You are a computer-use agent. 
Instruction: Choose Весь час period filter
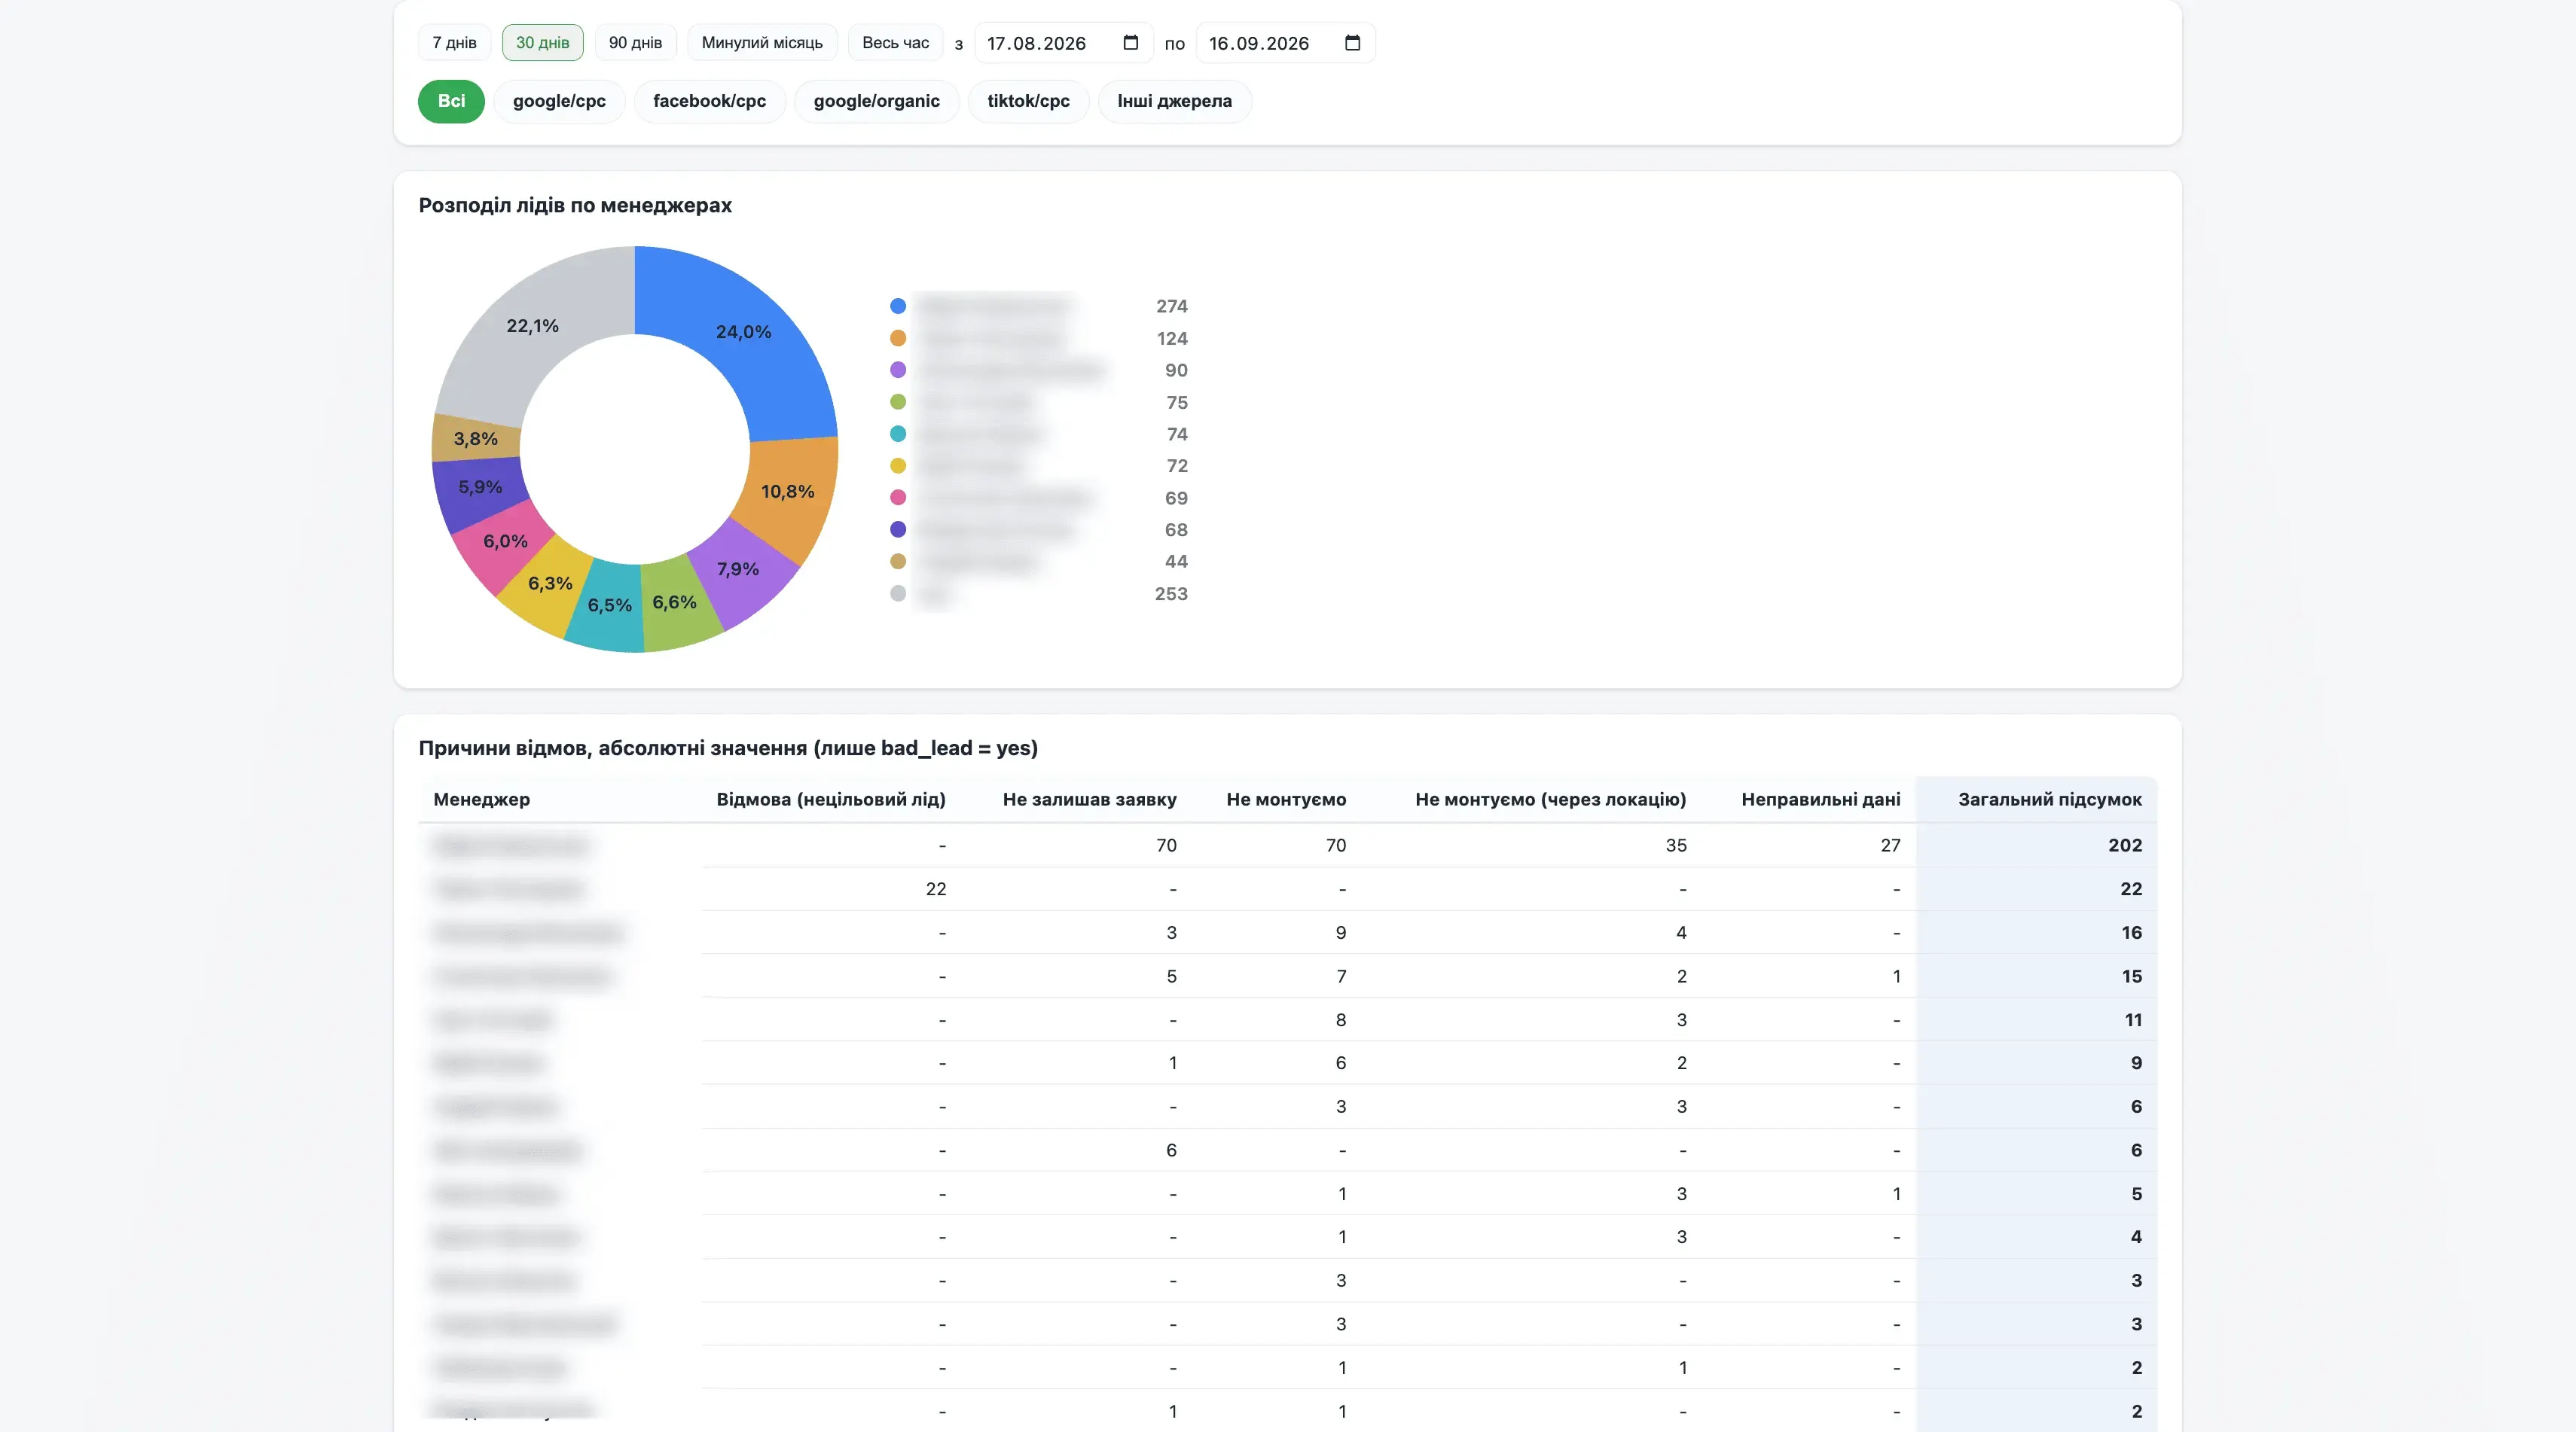coord(895,43)
